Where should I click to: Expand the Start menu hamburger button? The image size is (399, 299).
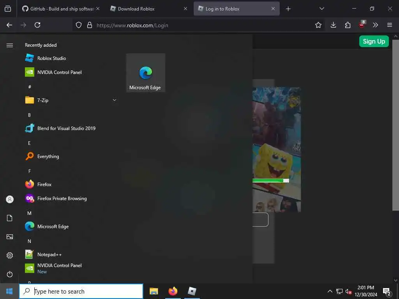click(x=10, y=45)
